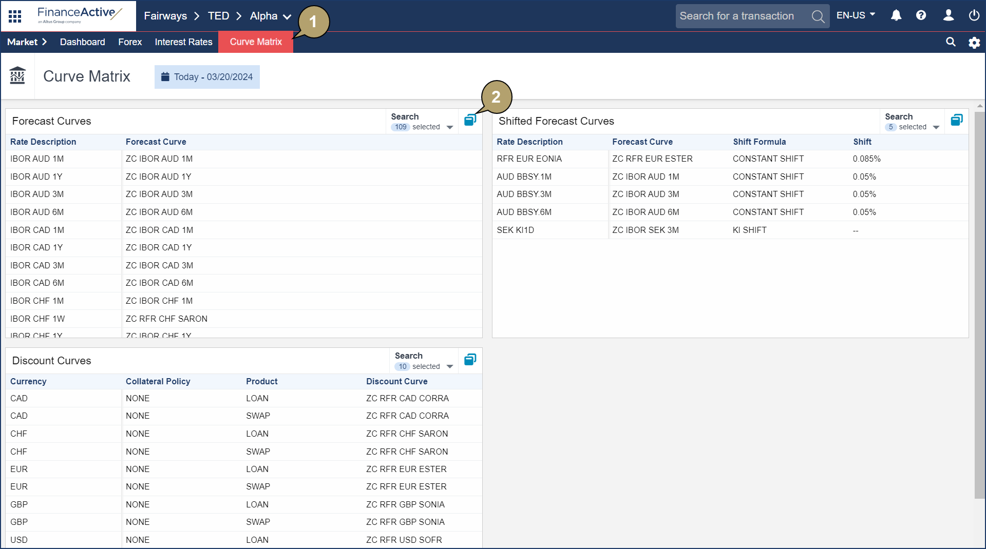Click ZC RFR EUR ESTER in Shifted Forecast Curves

click(652, 159)
